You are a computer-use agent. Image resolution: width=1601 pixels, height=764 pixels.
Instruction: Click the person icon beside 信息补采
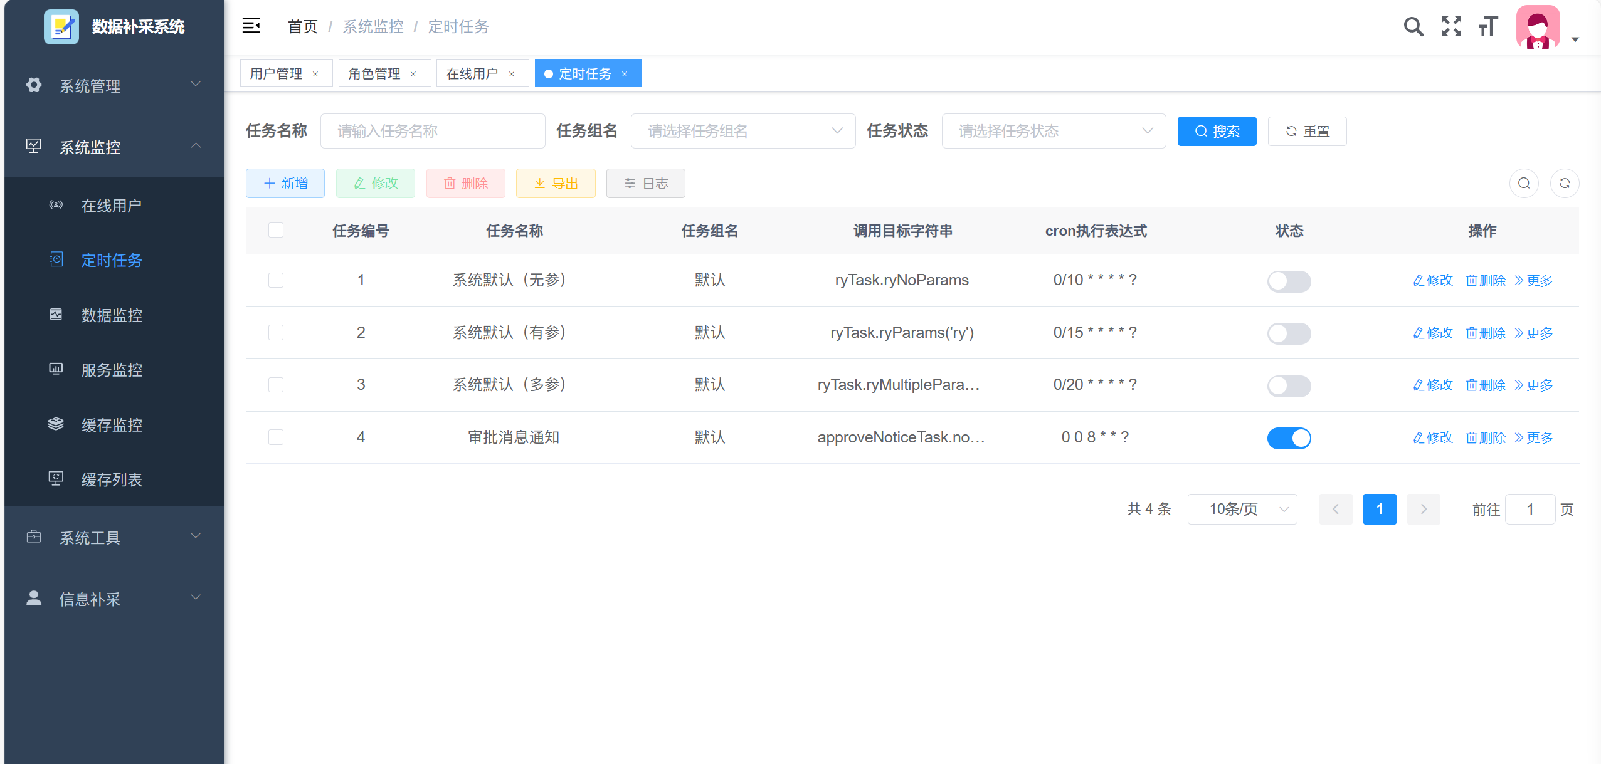click(34, 598)
